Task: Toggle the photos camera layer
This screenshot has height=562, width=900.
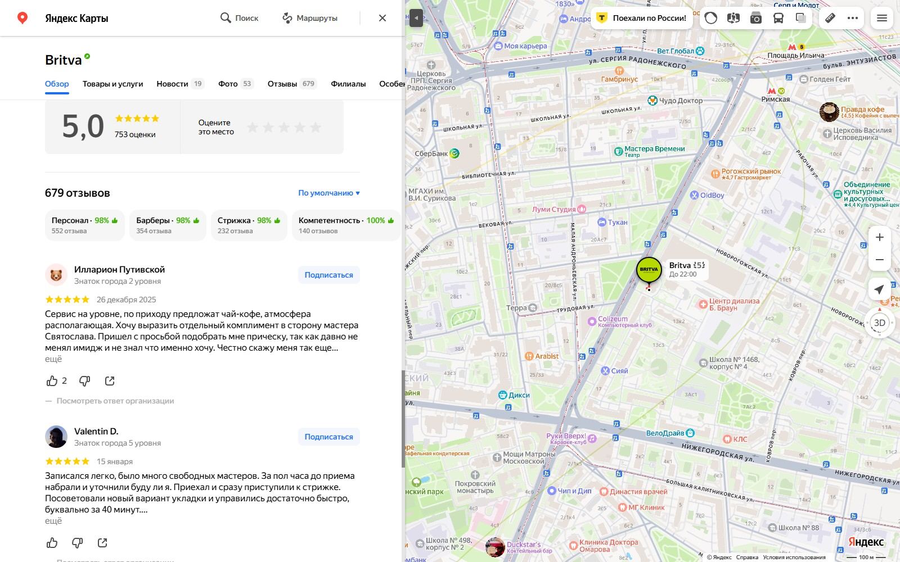Action: tap(755, 18)
